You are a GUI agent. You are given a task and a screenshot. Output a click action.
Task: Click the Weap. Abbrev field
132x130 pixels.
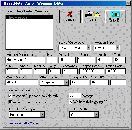pos(22,83)
